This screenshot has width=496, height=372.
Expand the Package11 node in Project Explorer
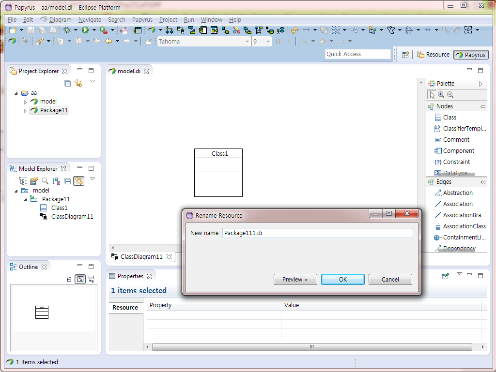tap(25, 110)
